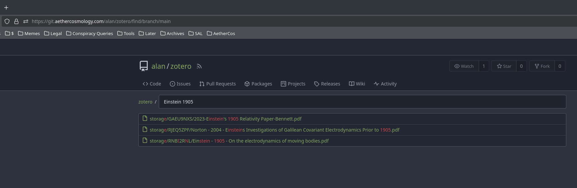Screen dimensions: 577x188
Task: View the watchers count number
Action: click(484, 66)
